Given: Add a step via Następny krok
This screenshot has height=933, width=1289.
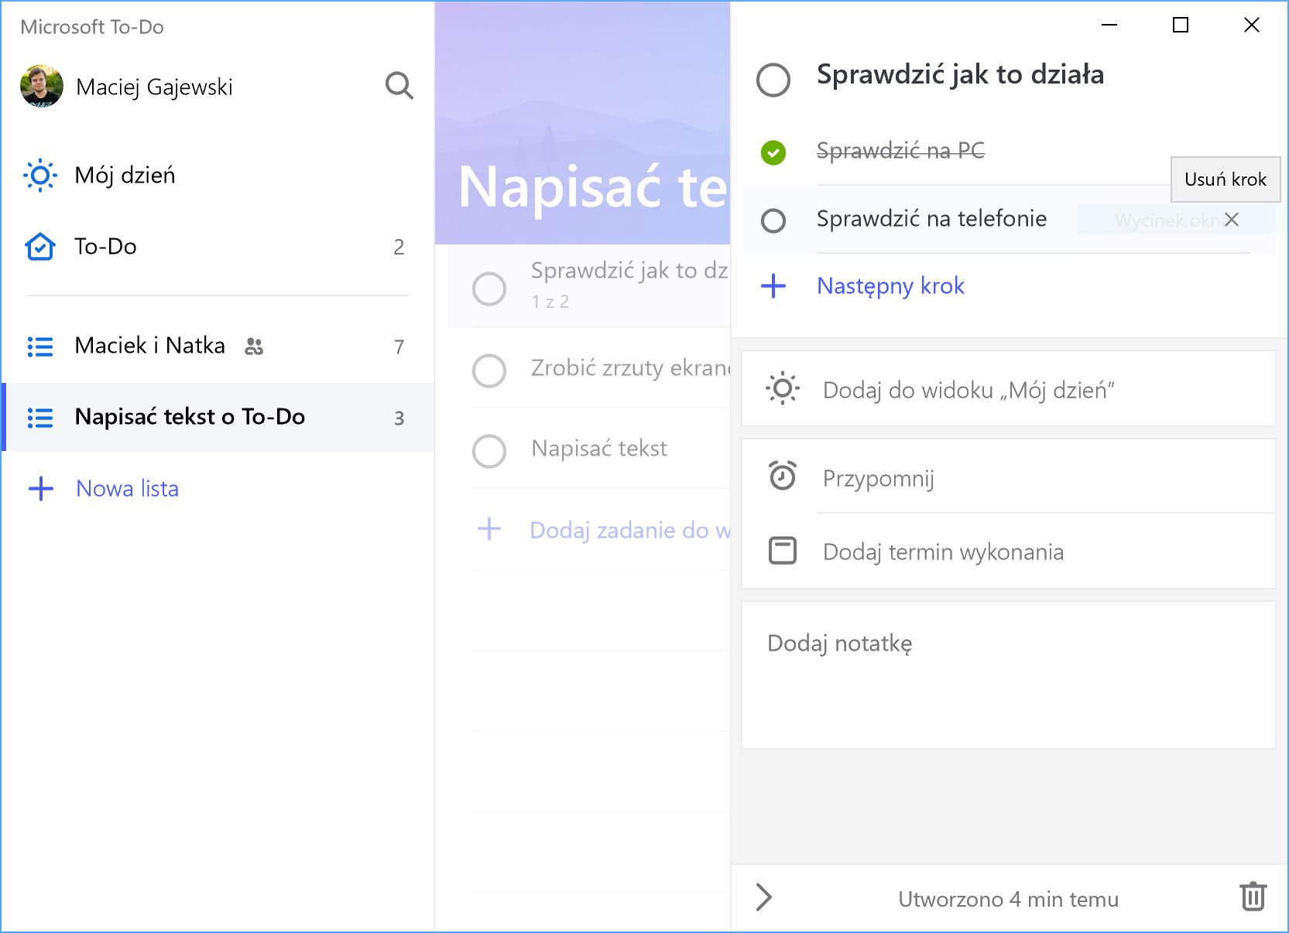Looking at the screenshot, I should click(890, 286).
